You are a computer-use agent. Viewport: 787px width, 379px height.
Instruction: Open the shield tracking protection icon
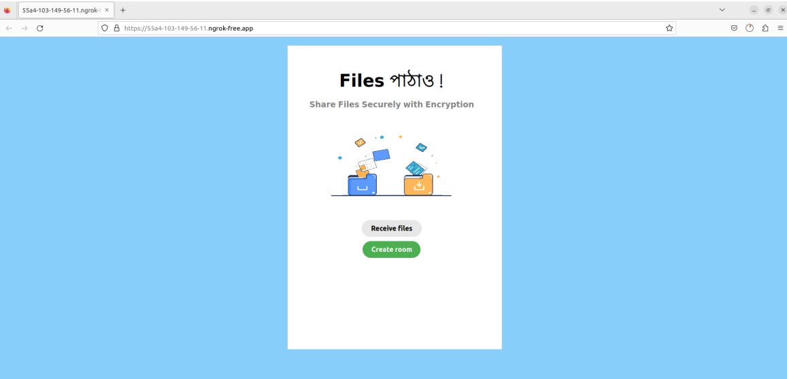click(x=105, y=28)
